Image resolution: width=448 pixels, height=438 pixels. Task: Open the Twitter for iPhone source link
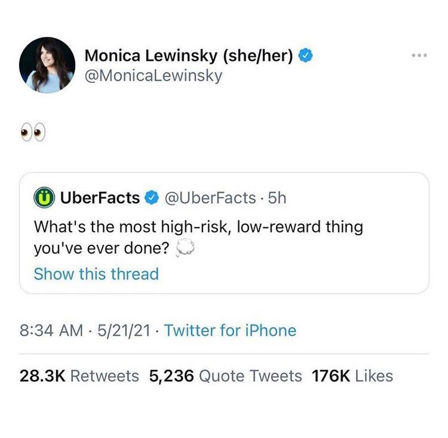pyautogui.click(x=230, y=331)
